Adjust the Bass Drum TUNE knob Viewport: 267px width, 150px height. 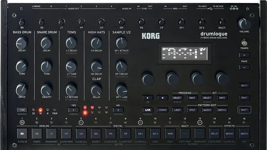click(x=22, y=67)
